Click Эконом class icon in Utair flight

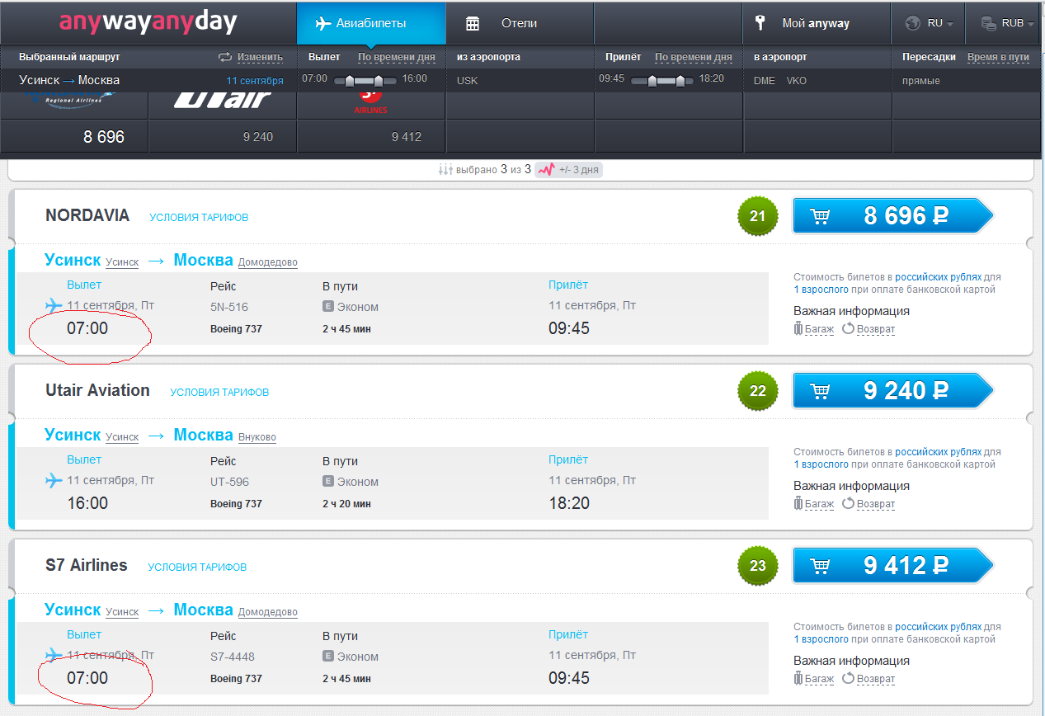click(x=328, y=482)
